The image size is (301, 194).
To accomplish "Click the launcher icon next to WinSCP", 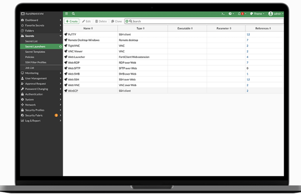I will [66, 91].
